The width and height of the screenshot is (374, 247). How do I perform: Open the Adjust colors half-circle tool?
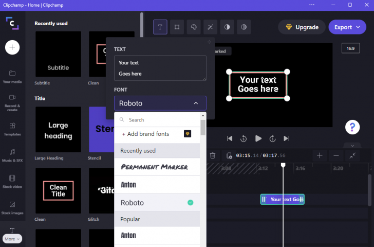click(x=227, y=27)
